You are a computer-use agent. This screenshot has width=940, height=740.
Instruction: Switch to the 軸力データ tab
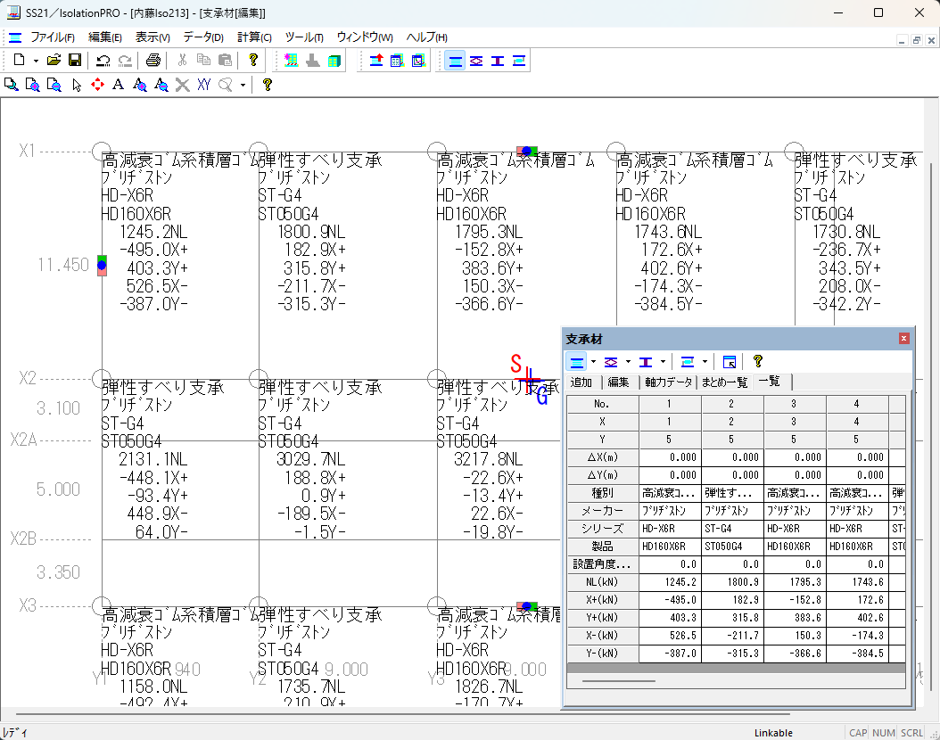[x=668, y=382]
